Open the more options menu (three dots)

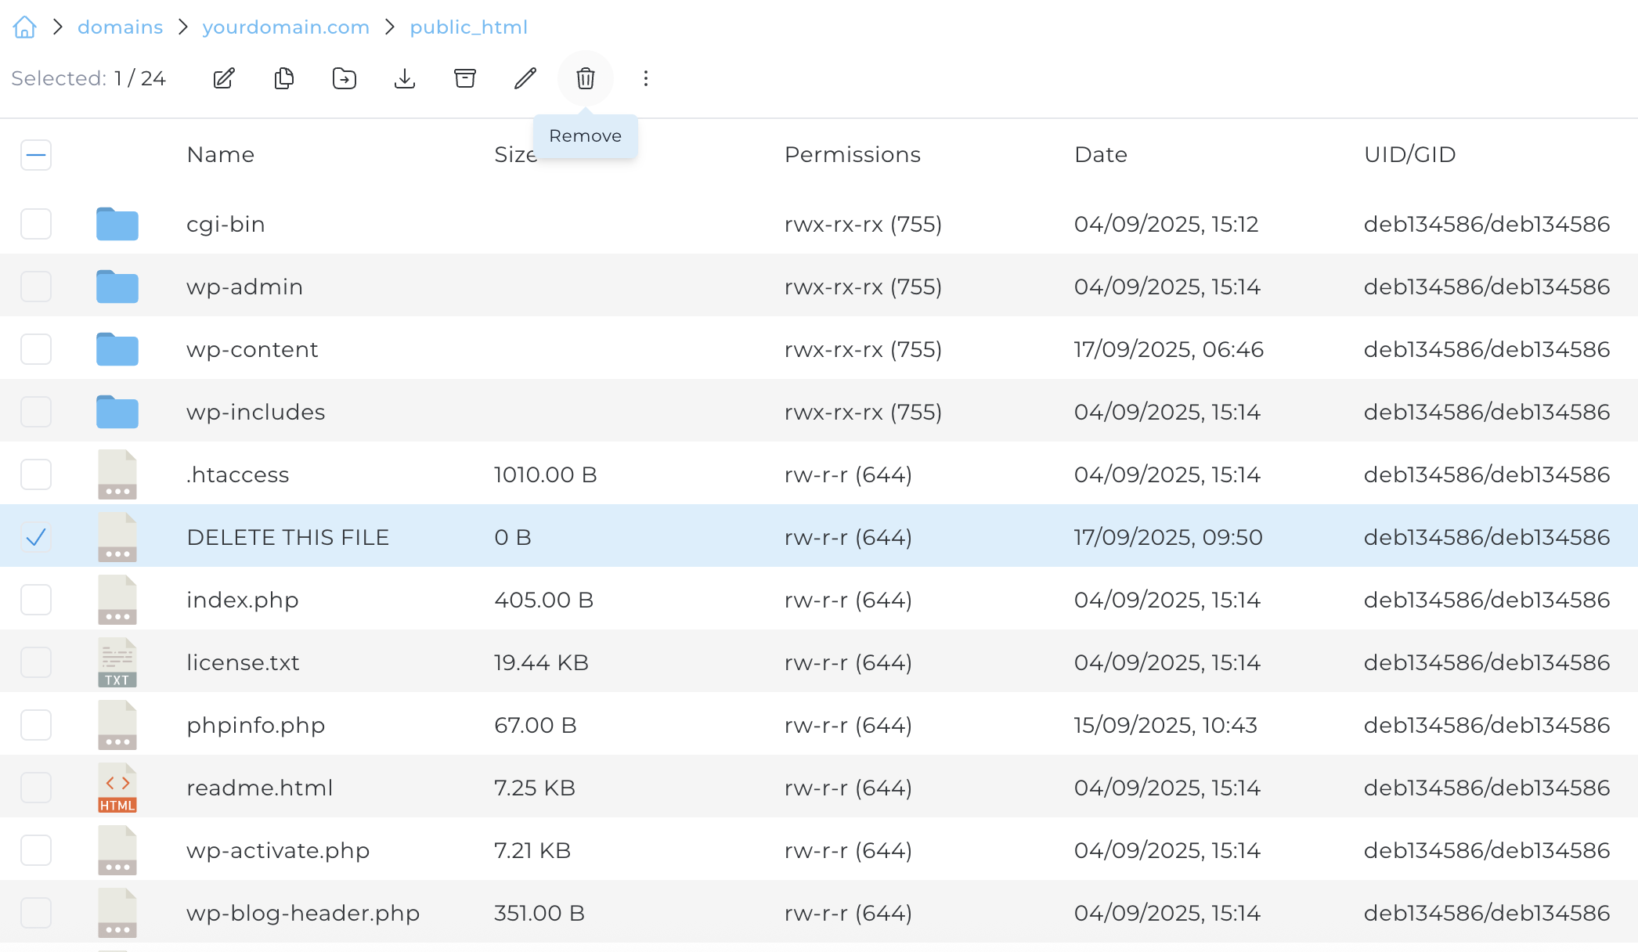645,78
